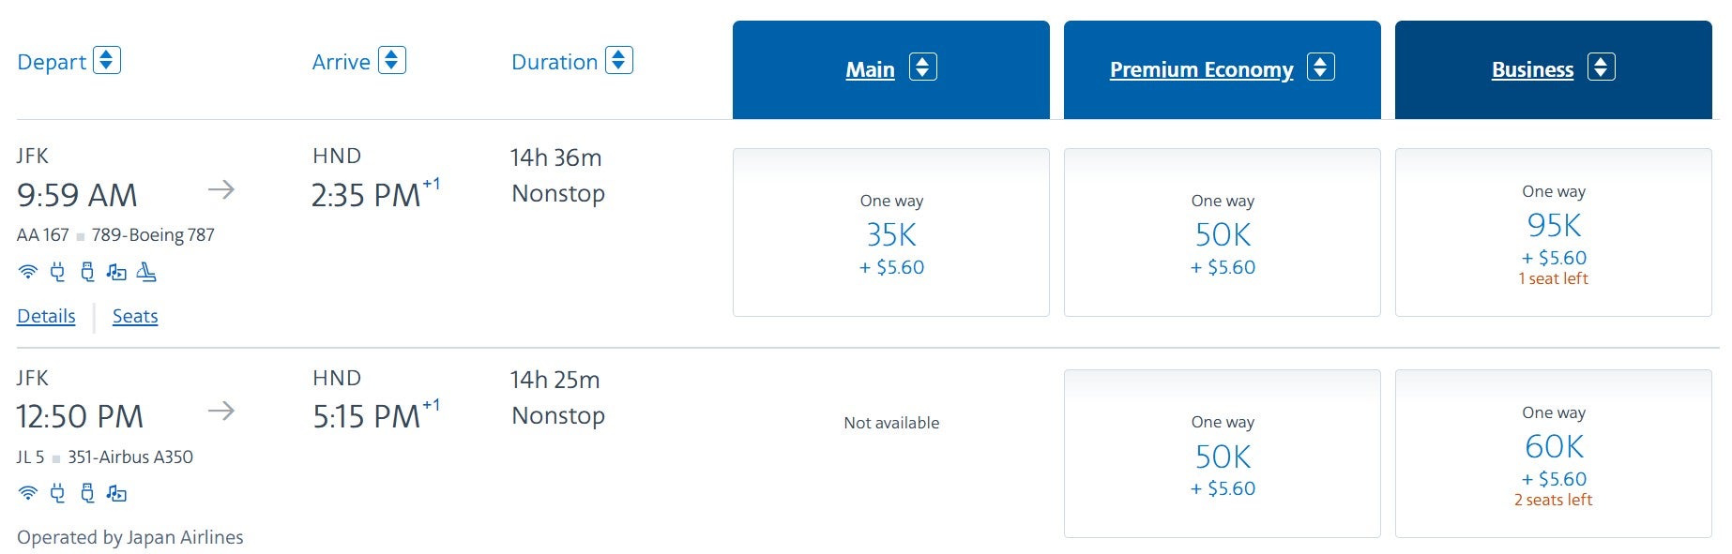Image resolution: width=1732 pixels, height=554 pixels.
Task: Open the Business column sort selector
Action: pos(1601,67)
